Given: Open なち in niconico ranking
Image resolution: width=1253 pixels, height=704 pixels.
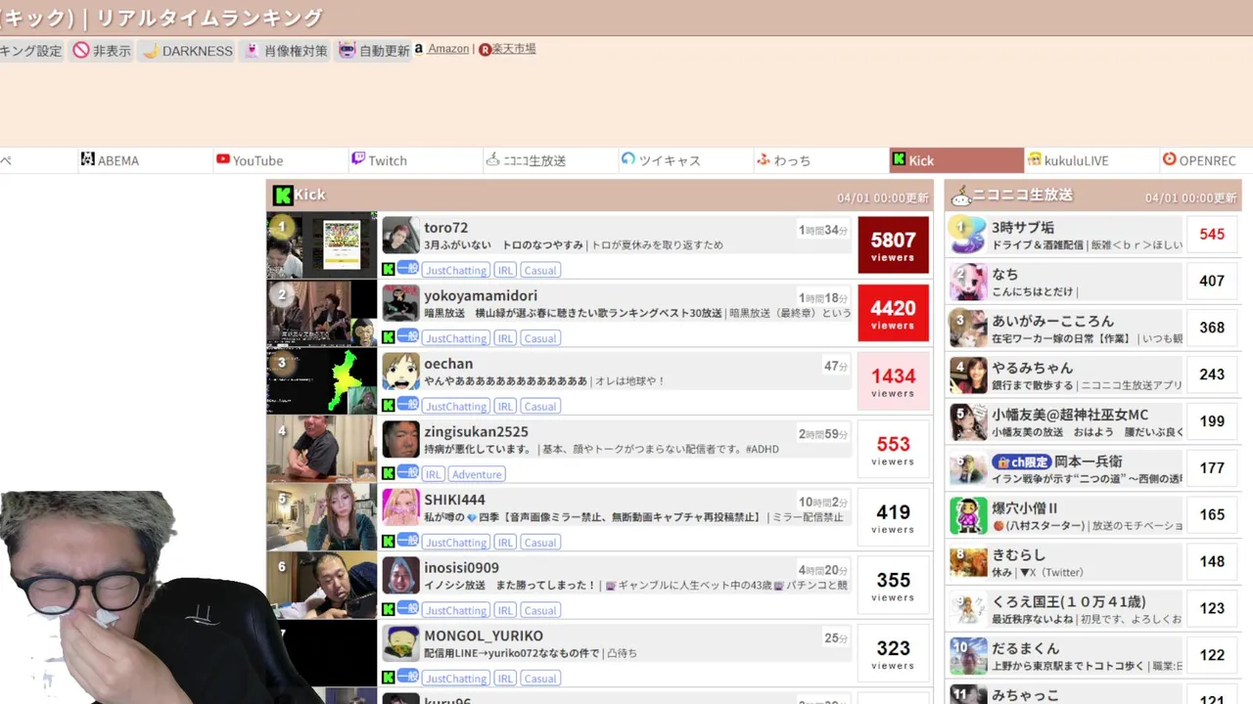Looking at the screenshot, I should tap(1005, 274).
